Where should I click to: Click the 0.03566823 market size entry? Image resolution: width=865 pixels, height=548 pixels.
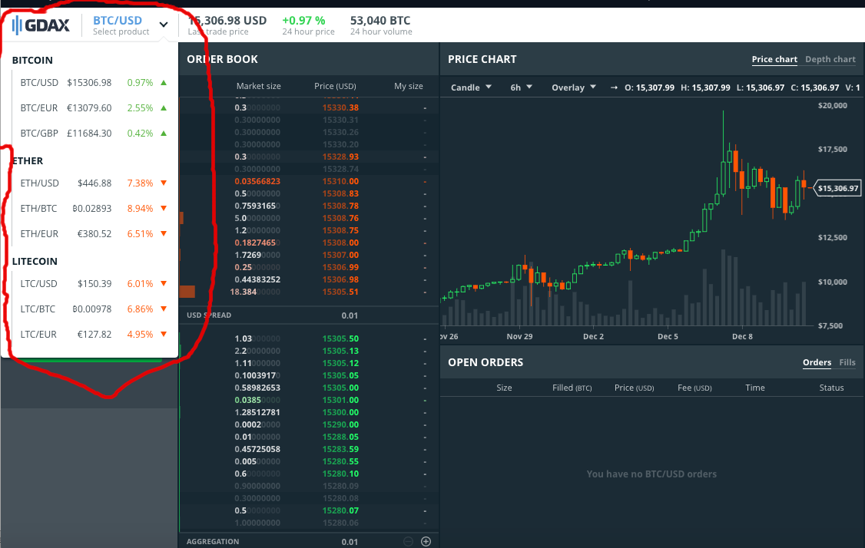(x=257, y=181)
